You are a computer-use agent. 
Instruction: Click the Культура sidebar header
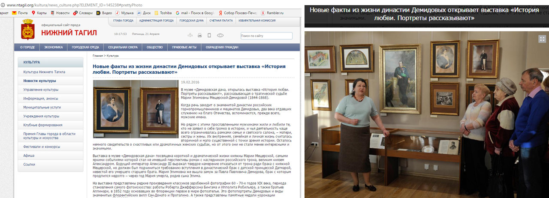click(x=51, y=63)
